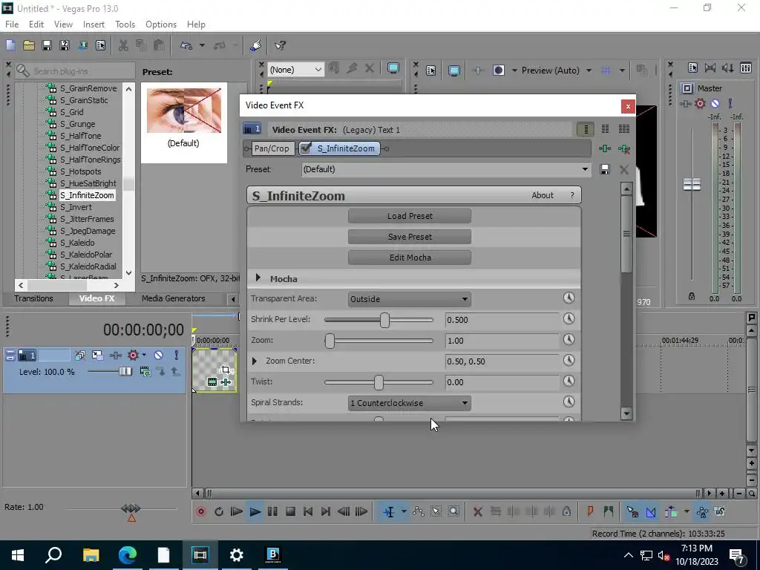Click Event Pan/Crop icon on timeline clip
760x570 pixels.
click(226, 370)
